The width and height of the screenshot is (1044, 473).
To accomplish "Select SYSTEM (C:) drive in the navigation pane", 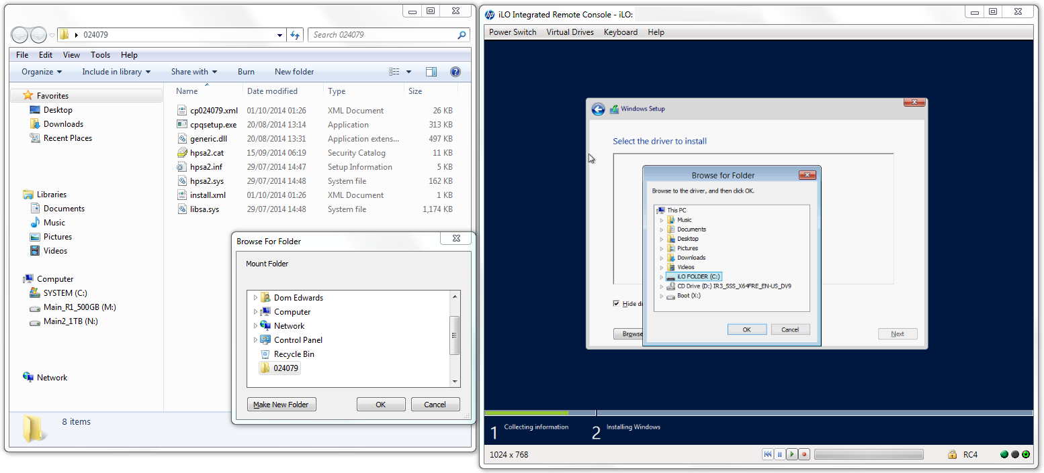I will pos(65,293).
